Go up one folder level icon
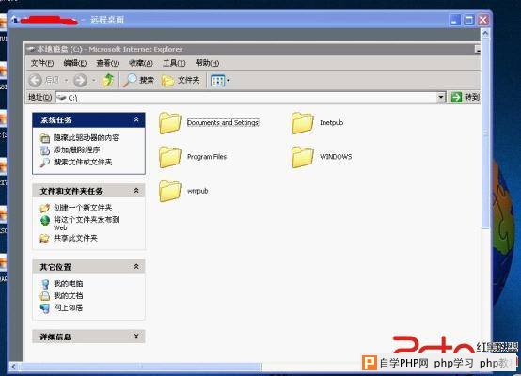 click(108, 80)
